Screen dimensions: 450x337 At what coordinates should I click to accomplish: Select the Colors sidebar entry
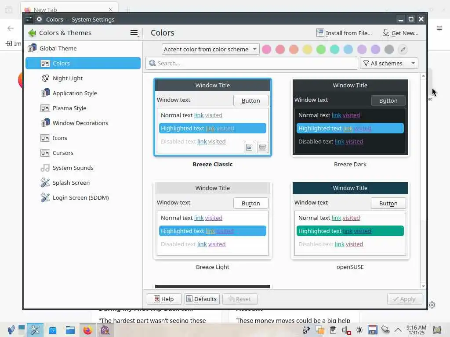(83, 63)
